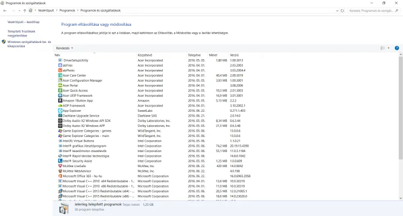Select the Dolby Audio X2 Windows APP icon
Image resolution: width=403 pixels, height=216 pixels.
60,126
